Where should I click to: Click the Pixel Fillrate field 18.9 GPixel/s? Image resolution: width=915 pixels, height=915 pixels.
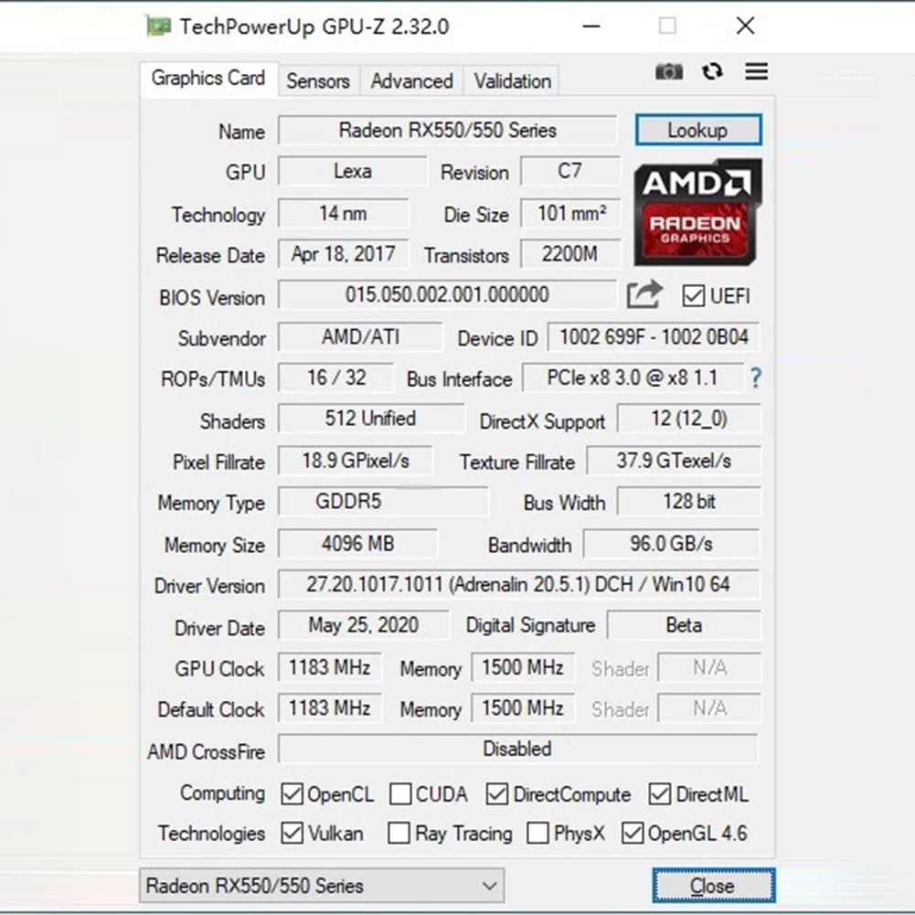click(356, 461)
